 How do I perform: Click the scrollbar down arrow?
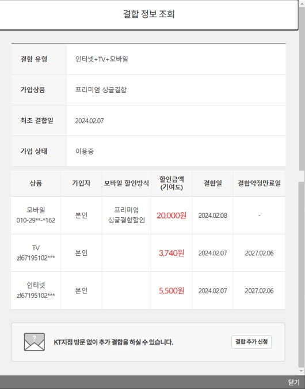point(302,371)
